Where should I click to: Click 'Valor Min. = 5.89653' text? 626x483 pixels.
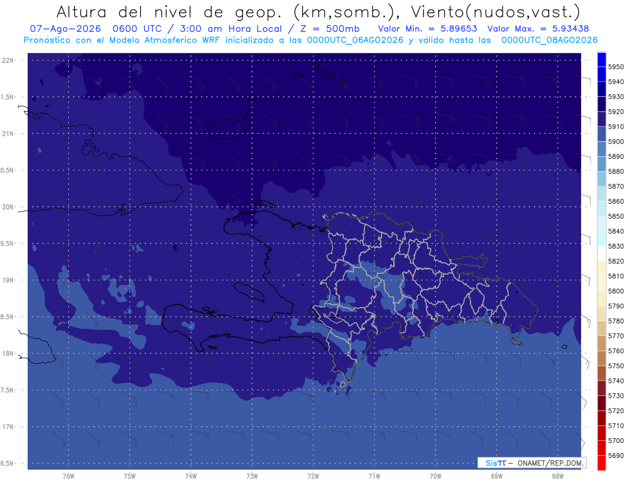click(428, 29)
